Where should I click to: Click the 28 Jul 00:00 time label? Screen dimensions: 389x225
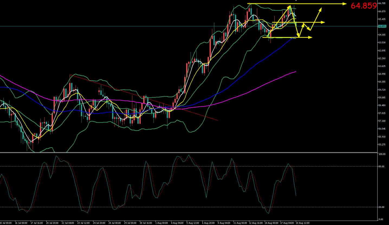tap(114, 223)
